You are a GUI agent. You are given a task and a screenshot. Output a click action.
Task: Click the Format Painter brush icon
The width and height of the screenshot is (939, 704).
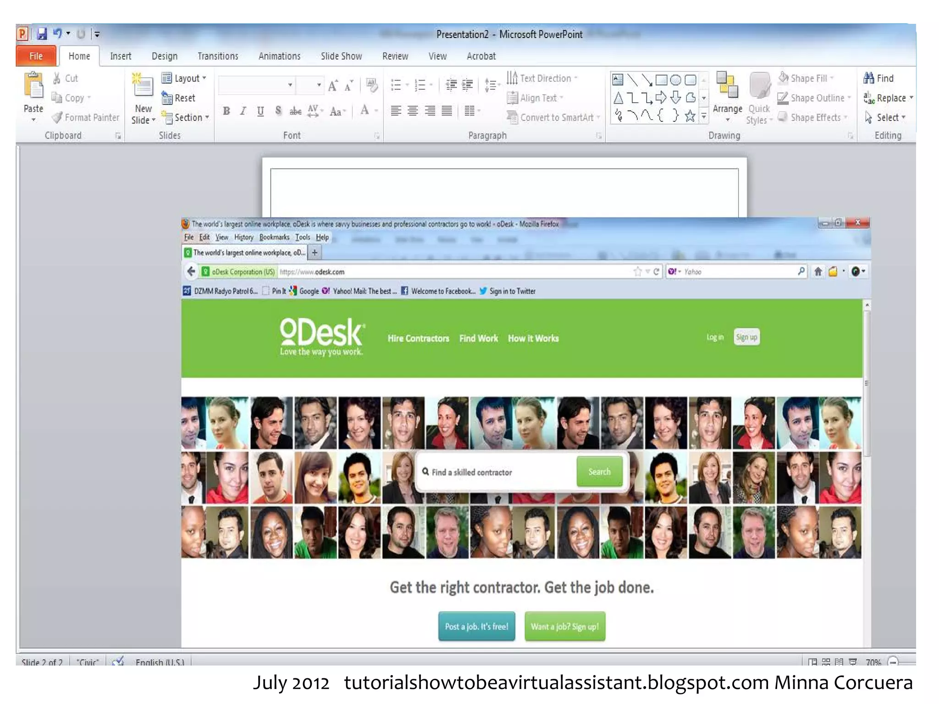pyautogui.click(x=57, y=118)
